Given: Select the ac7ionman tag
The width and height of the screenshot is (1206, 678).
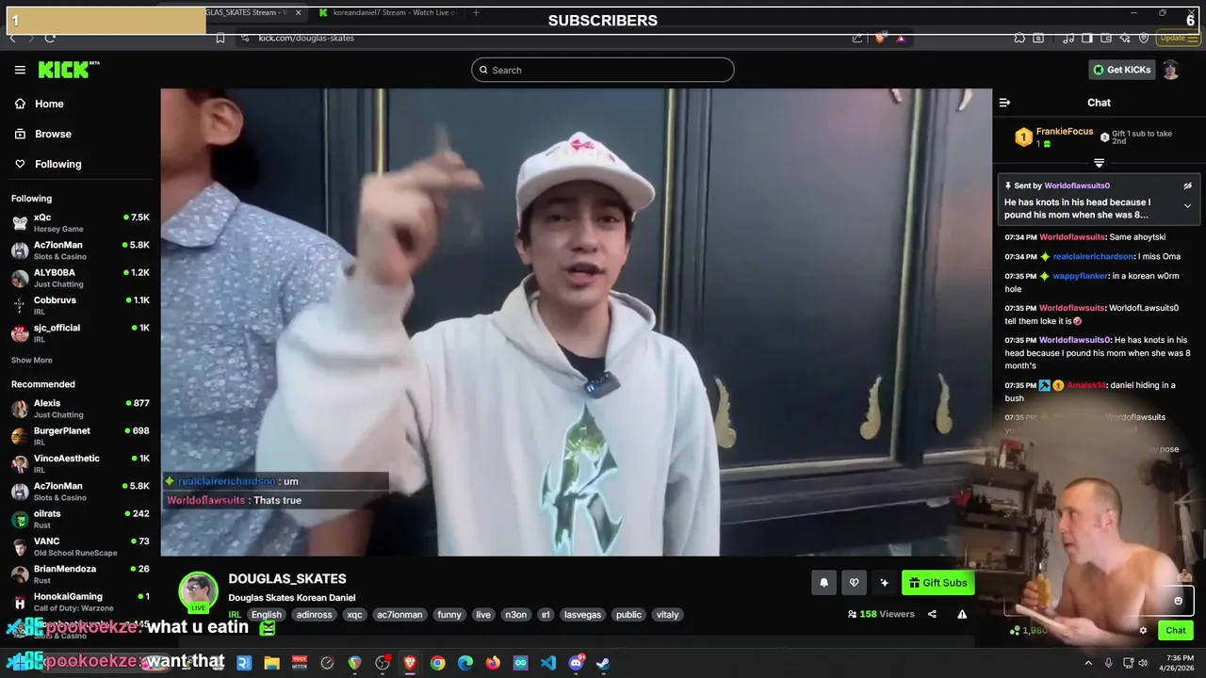Looking at the screenshot, I should tap(399, 615).
